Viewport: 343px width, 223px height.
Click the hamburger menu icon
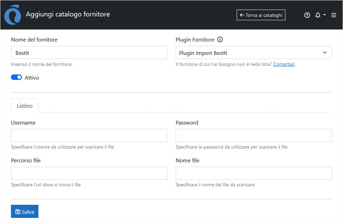click(x=333, y=15)
